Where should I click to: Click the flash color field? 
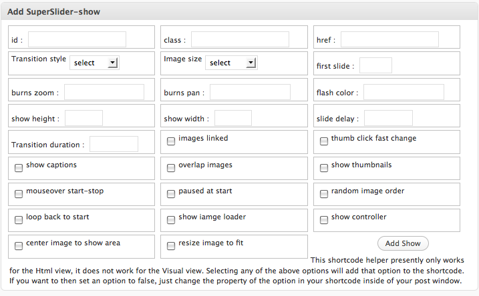tap(404, 92)
